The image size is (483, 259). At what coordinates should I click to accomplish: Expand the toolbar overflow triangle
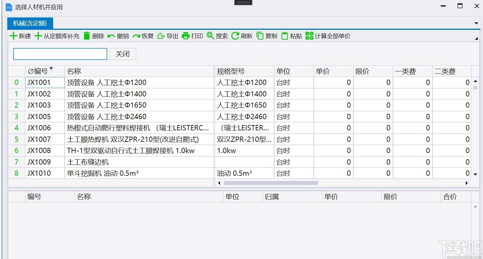tap(476, 39)
